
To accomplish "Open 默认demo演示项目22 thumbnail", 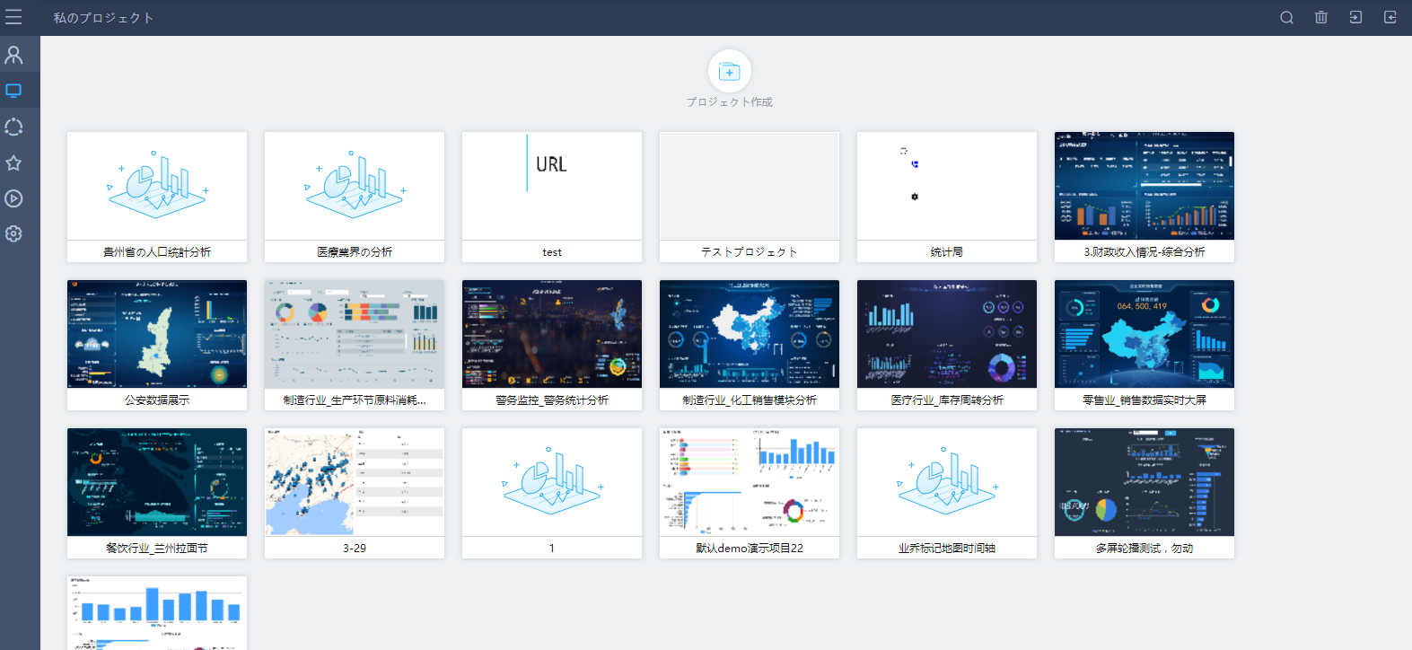I will click(x=750, y=482).
